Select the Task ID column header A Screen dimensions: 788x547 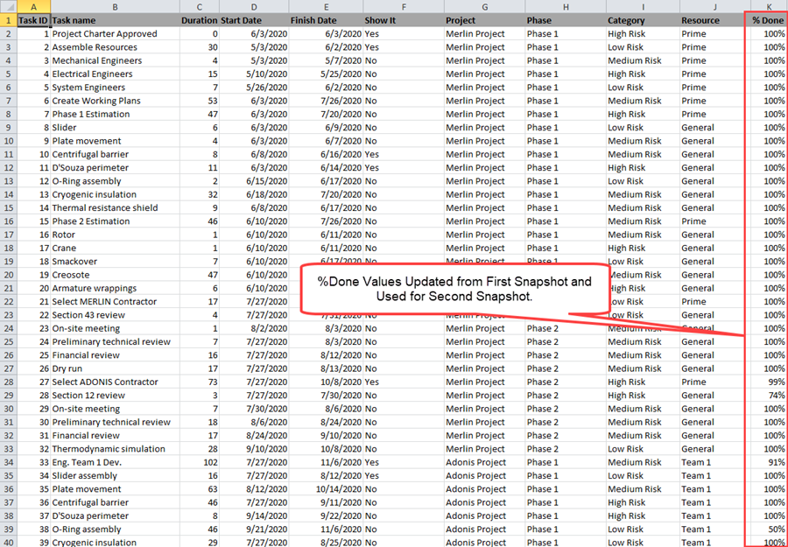[32, 7]
